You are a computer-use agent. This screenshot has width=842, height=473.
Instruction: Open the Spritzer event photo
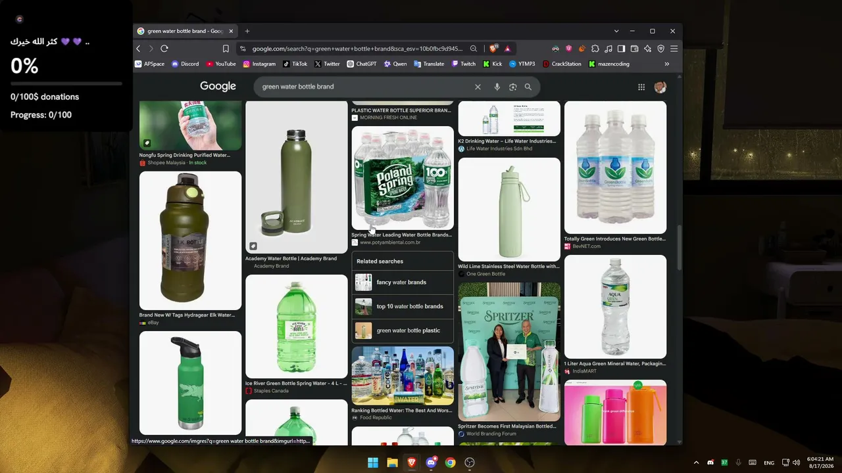(x=509, y=351)
